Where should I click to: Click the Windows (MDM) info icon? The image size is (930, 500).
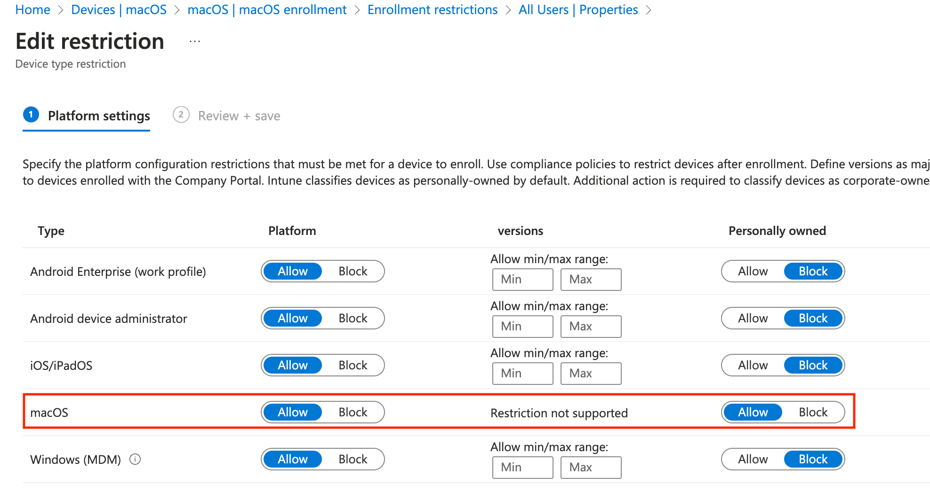(135, 459)
